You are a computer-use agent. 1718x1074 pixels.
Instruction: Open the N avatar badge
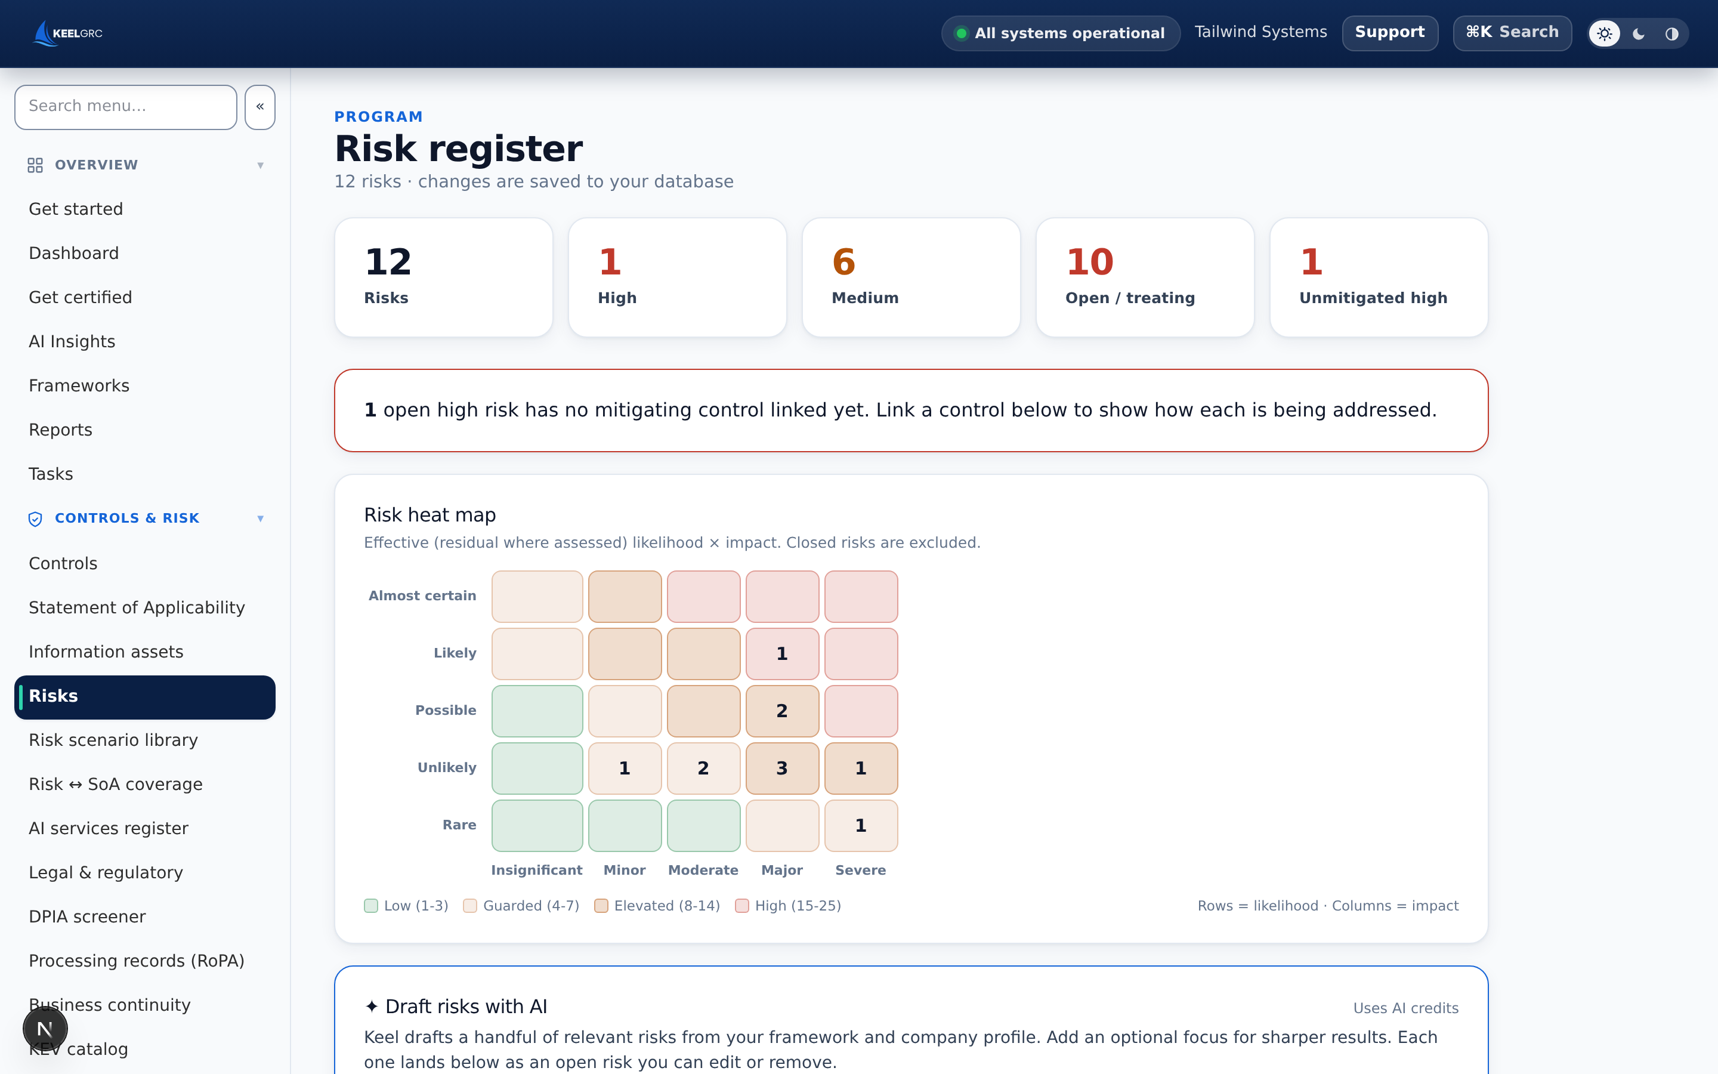tap(45, 1029)
